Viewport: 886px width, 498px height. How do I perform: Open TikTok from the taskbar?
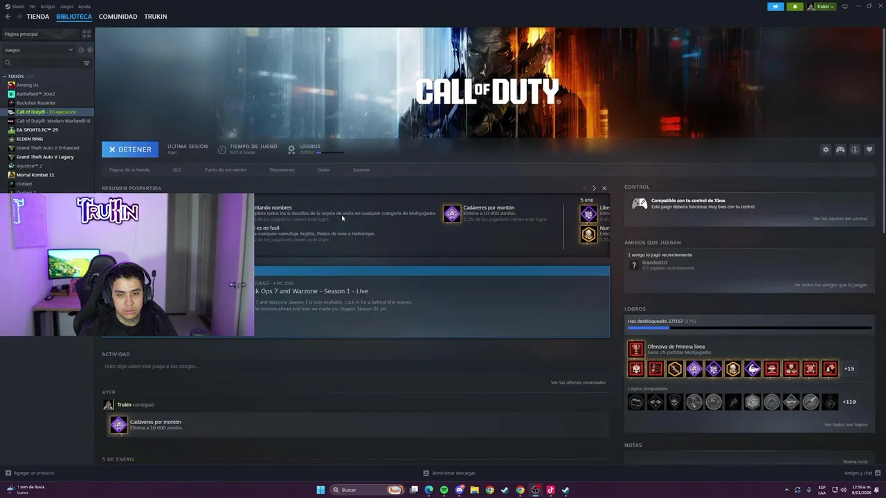tap(550, 490)
